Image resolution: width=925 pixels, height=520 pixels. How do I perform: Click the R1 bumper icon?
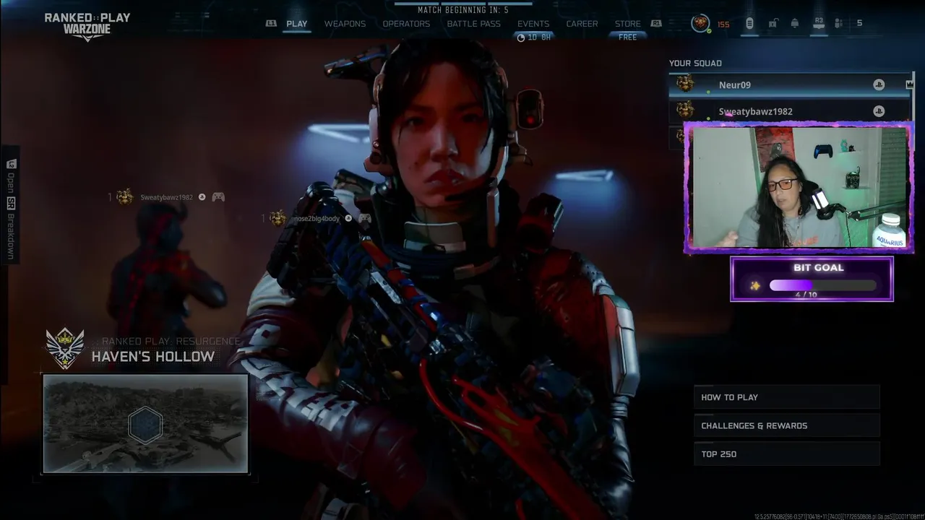[656, 24]
